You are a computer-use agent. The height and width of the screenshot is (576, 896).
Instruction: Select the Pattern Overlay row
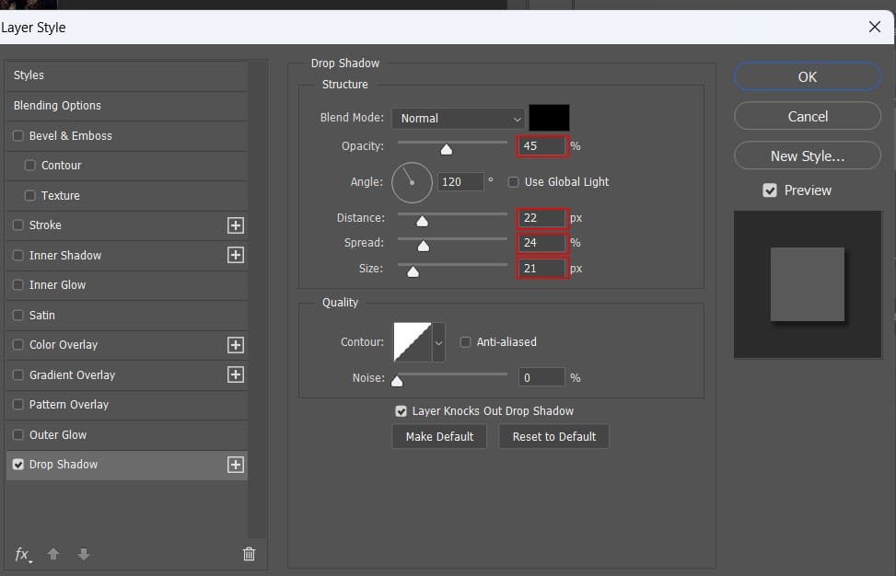click(127, 405)
